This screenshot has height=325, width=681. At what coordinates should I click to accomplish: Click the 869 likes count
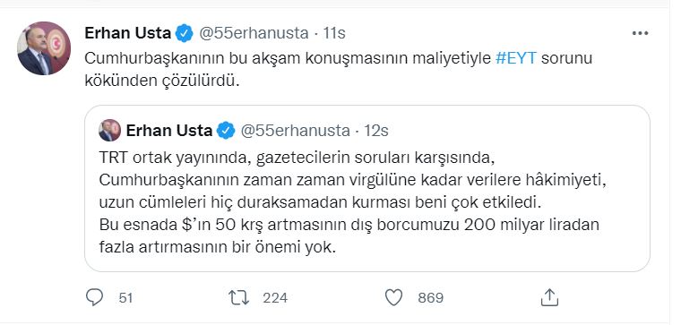(x=430, y=297)
